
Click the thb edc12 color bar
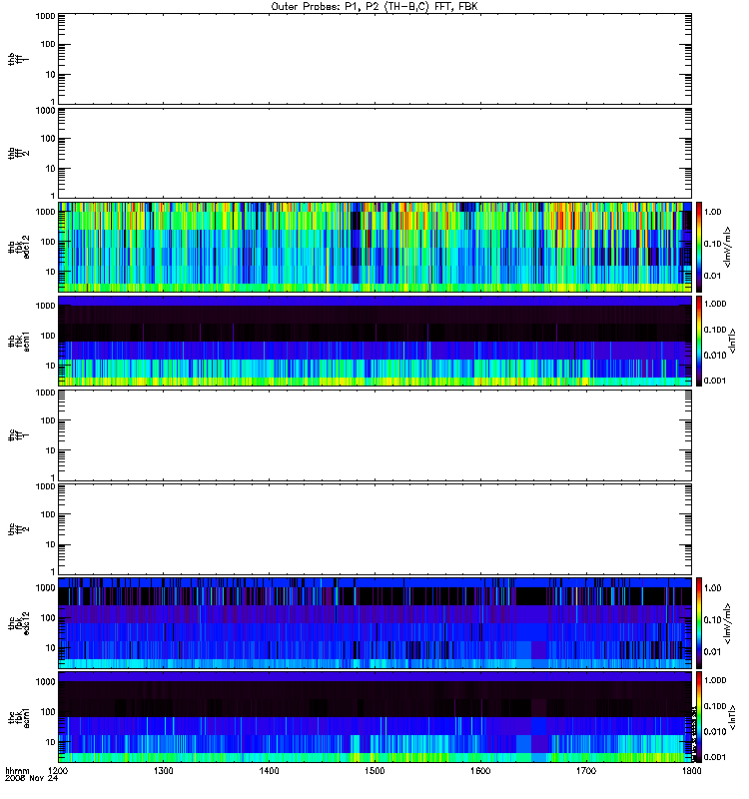pos(699,247)
